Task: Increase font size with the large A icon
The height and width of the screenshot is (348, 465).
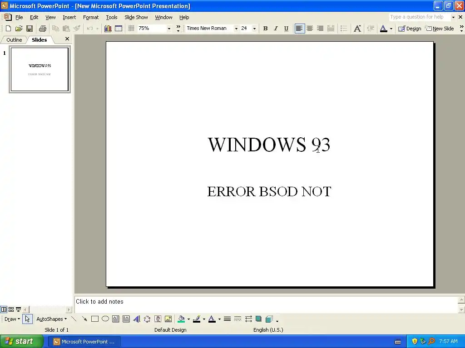Action: click(357, 29)
